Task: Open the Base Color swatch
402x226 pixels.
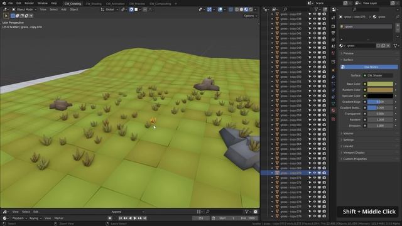Action: [x=380, y=83]
